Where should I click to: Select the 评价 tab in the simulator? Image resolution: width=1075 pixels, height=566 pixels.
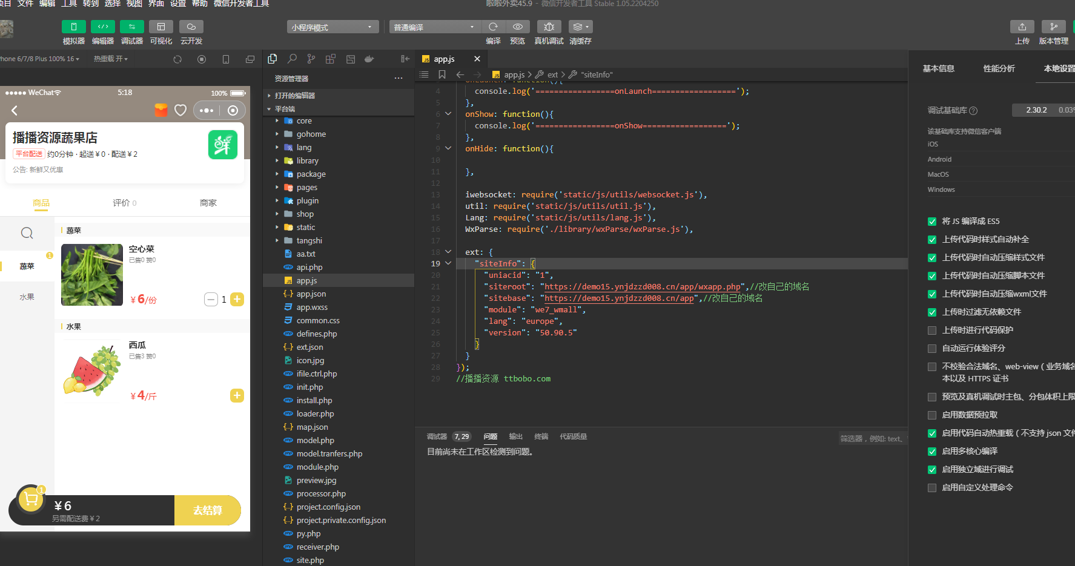click(124, 203)
